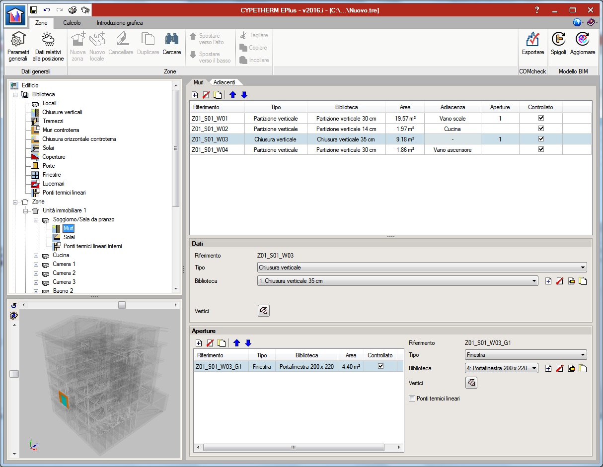Open Biblioteca dropdown Chiusura verticale 35 cm
This screenshot has width=603, height=467.
[x=397, y=281]
